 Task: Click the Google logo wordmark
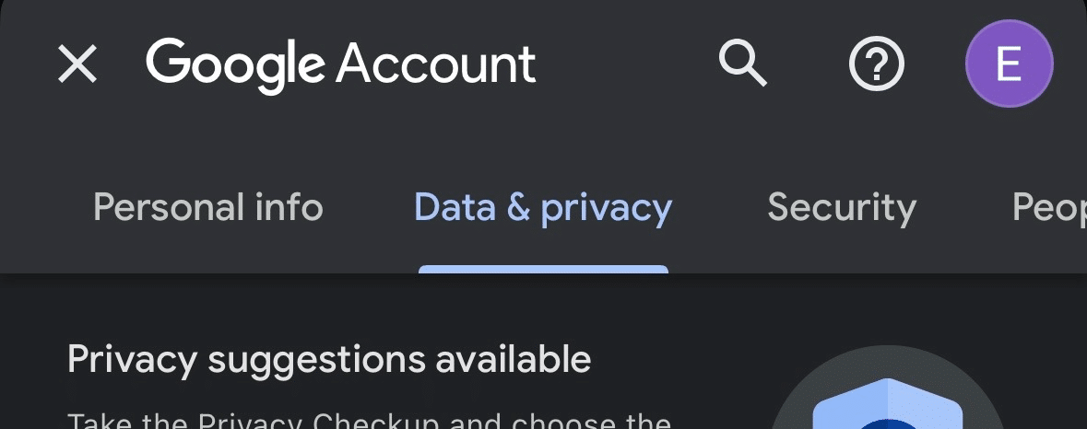[236, 65]
